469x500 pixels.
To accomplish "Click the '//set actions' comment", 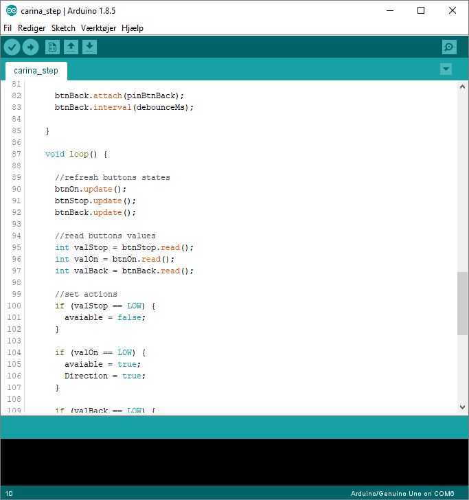I will (x=86, y=295).
